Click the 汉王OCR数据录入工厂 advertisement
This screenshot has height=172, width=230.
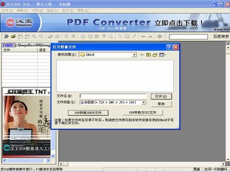(26, 149)
